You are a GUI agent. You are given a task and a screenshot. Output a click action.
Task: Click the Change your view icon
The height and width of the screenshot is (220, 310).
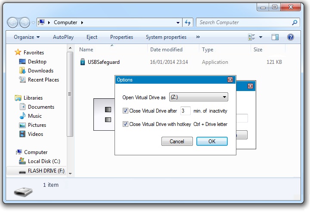(251, 37)
